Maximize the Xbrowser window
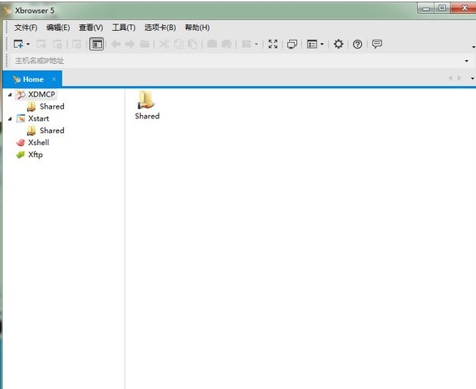 [442, 8]
